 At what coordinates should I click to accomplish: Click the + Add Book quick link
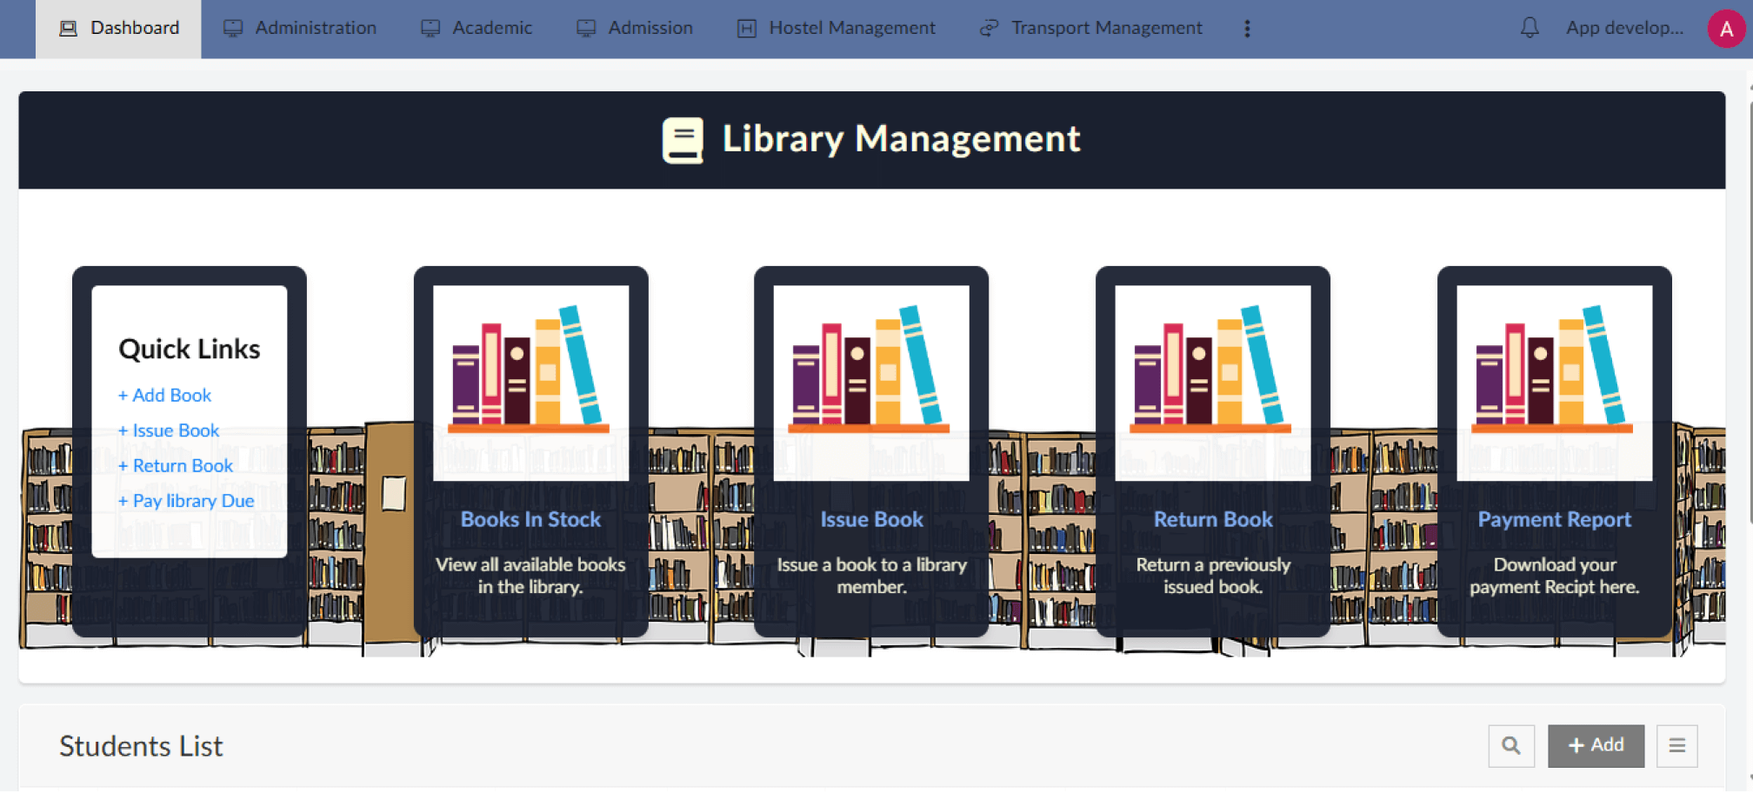pyautogui.click(x=164, y=395)
